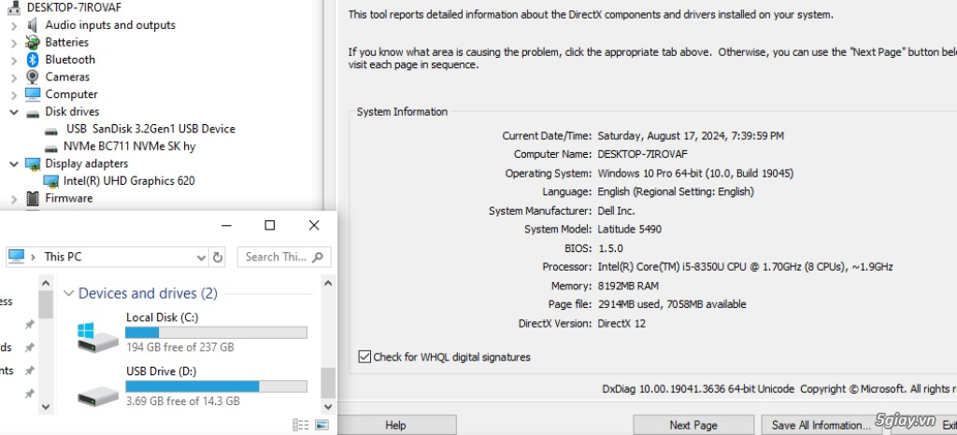
Task: Collapse the Devices and drives group
Action: (x=68, y=293)
